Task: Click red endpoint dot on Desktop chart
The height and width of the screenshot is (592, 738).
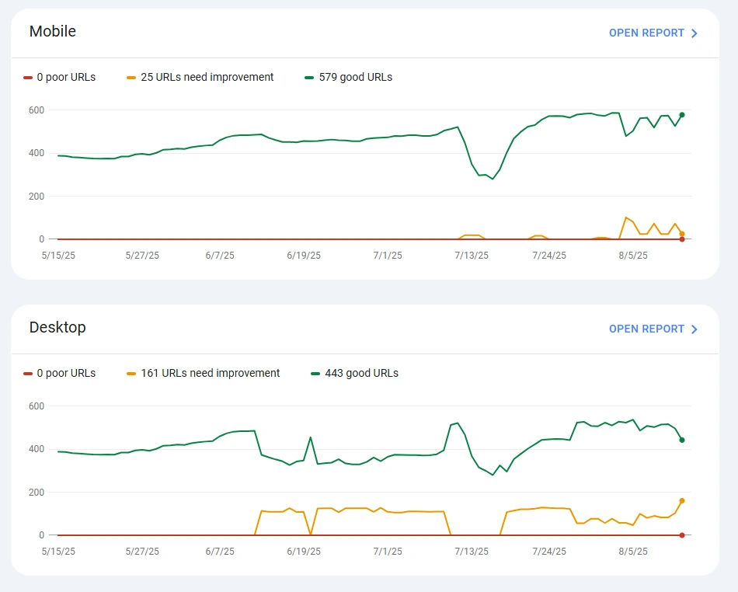Action: click(682, 535)
